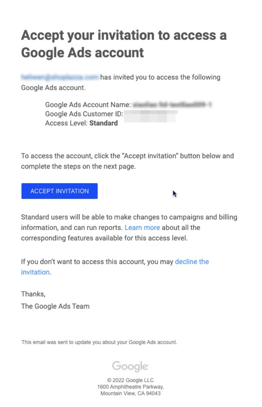Viewport: 262px width, 407px height.
Task: Click the blurred Google Ads account name
Action: pyautogui.click(x=172, y=105)
